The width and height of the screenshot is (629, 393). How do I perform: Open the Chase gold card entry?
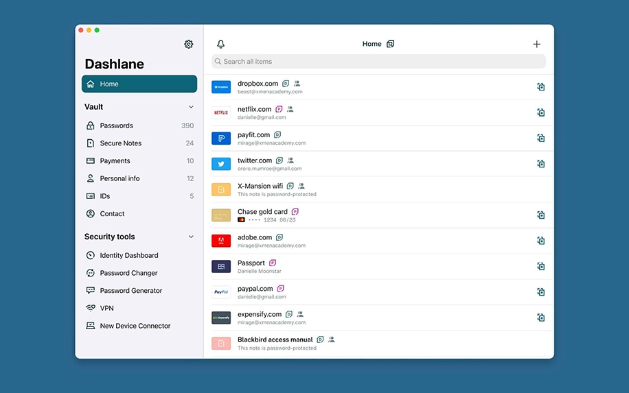(378, 215)
